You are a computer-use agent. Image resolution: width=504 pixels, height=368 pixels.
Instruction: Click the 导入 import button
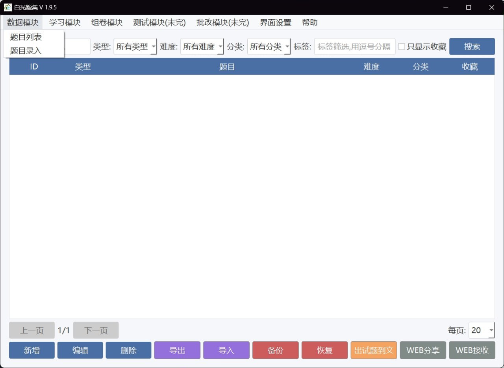(226, 350)
